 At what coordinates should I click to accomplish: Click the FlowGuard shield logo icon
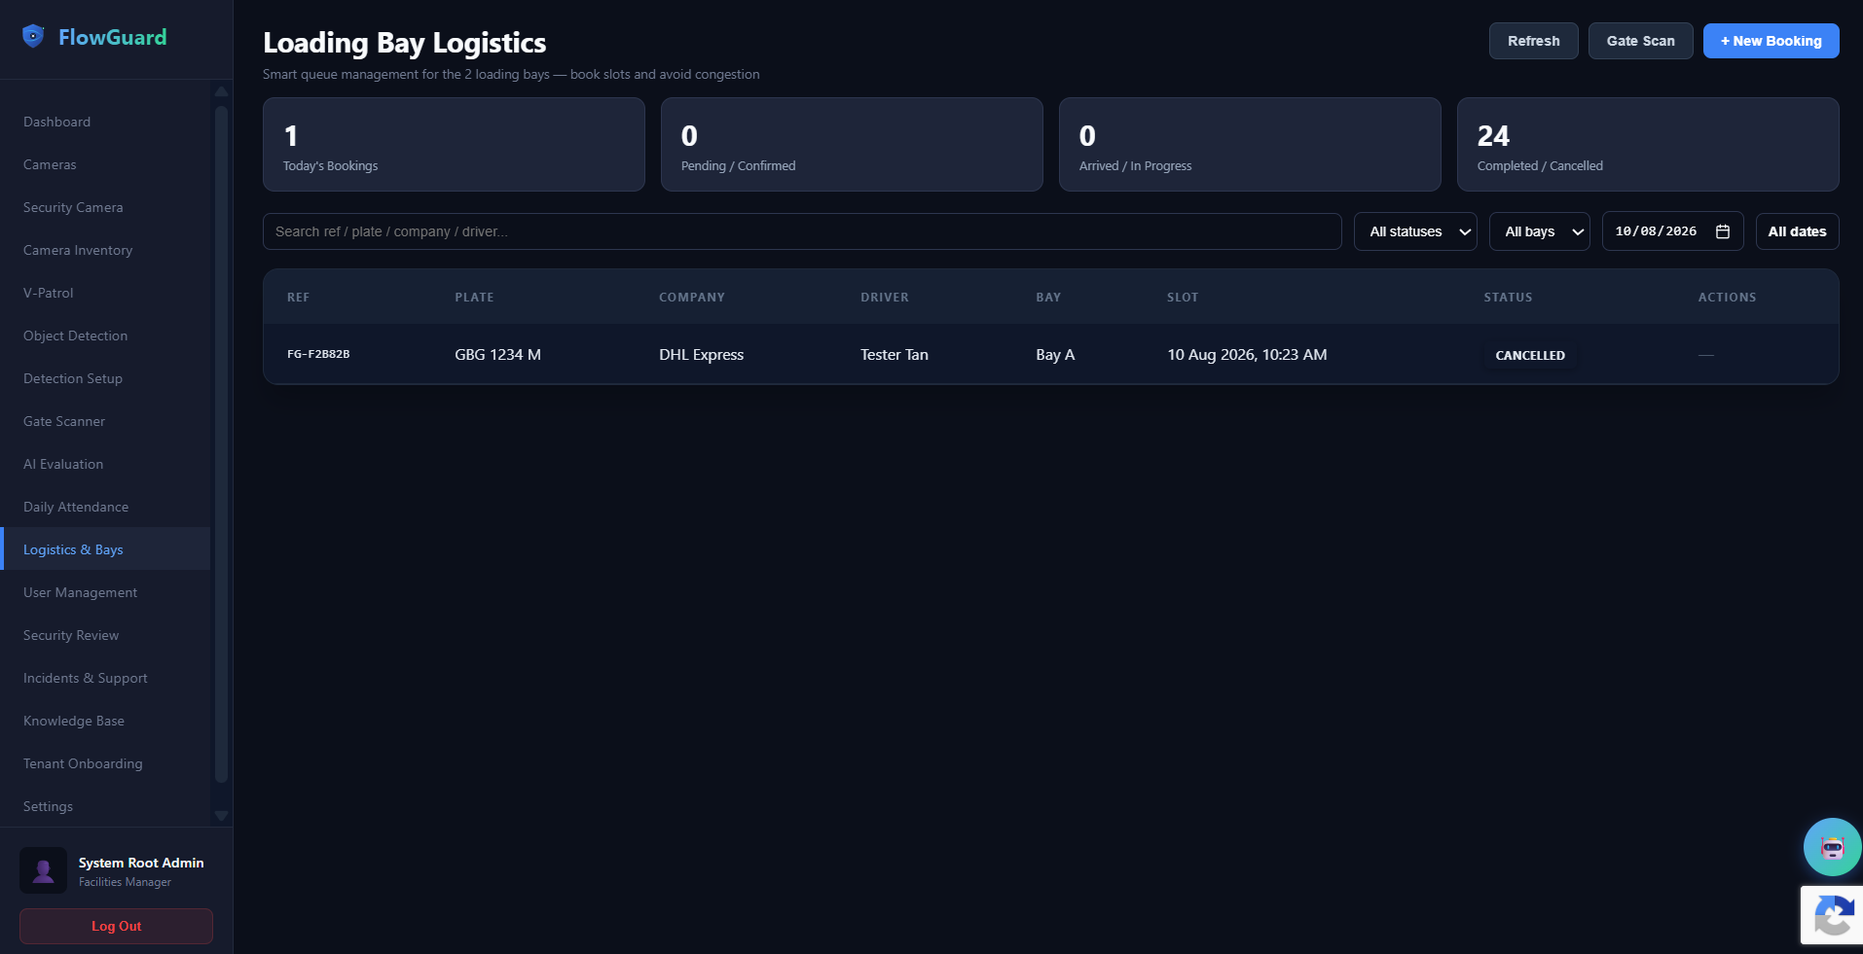click(33, 37)
